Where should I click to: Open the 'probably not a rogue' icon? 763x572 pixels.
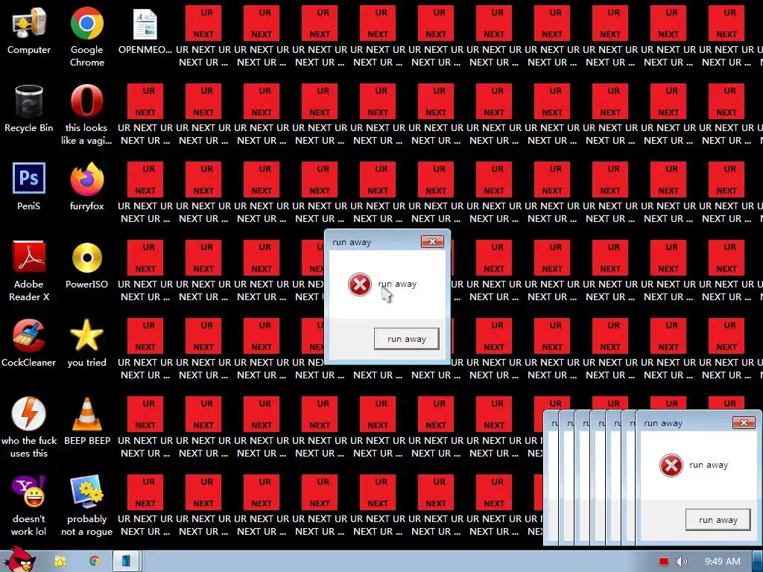pyautogui.click(x=86, y=506)
